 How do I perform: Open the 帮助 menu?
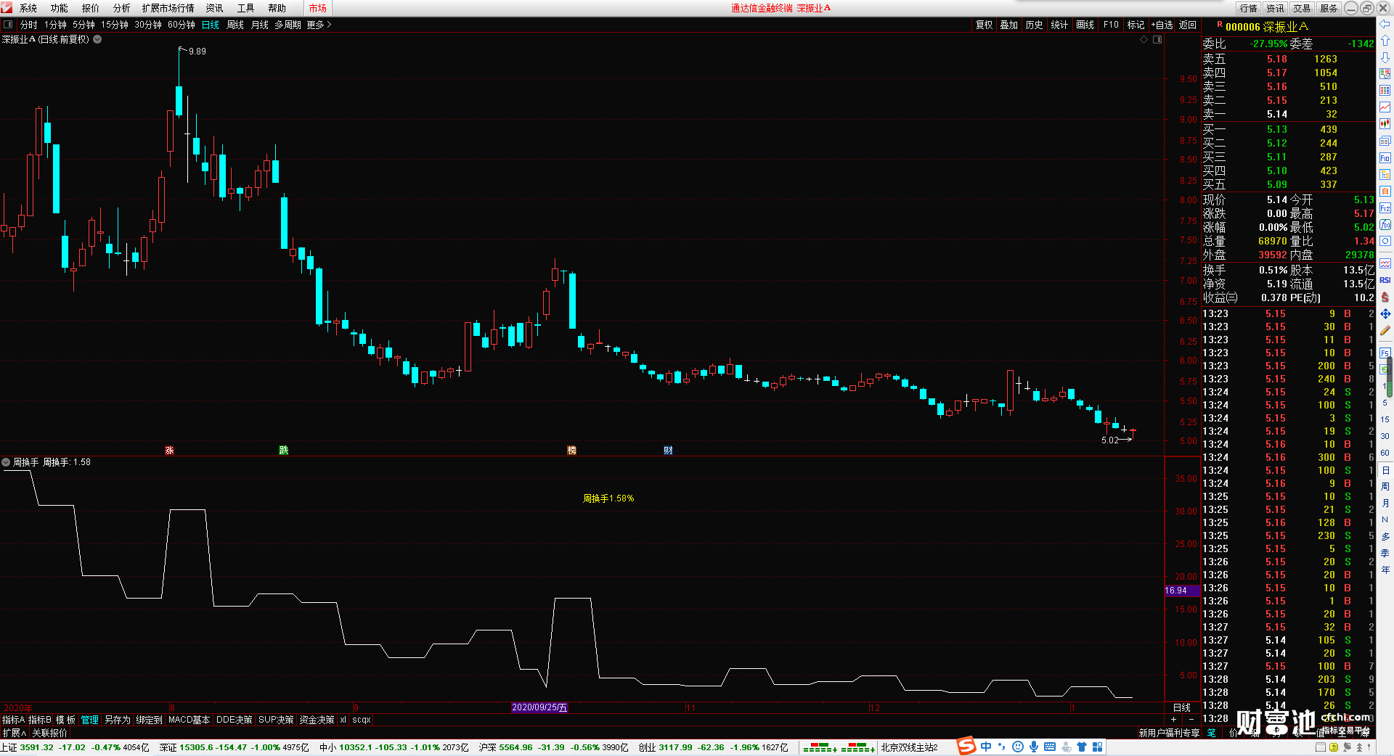point(277,8)
